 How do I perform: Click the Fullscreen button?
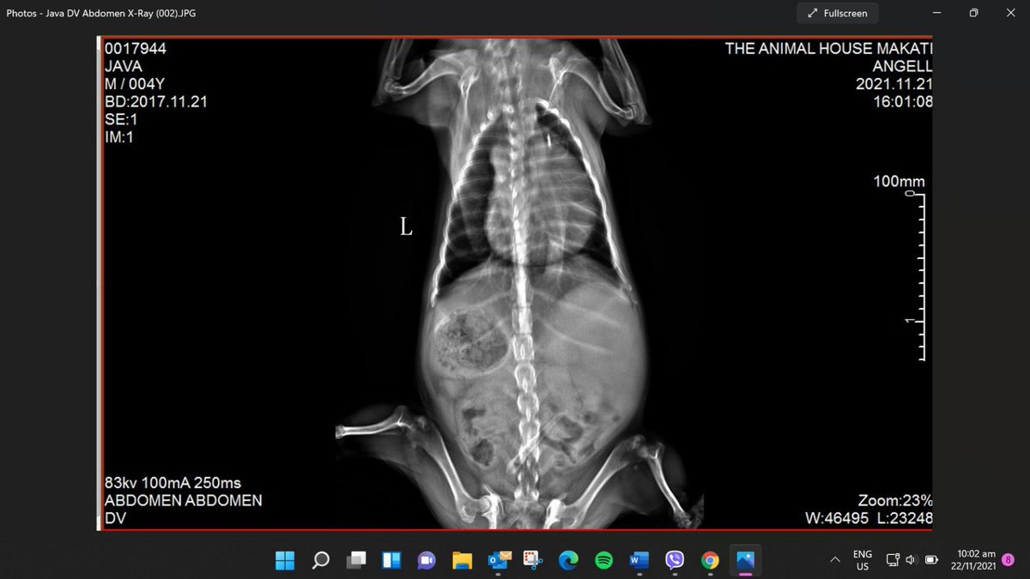point(838,13)
